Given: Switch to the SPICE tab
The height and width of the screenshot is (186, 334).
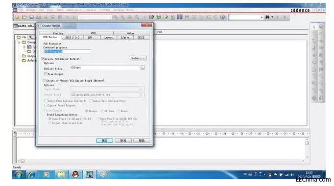Looking at the screenshot, I should click(141, 38).
